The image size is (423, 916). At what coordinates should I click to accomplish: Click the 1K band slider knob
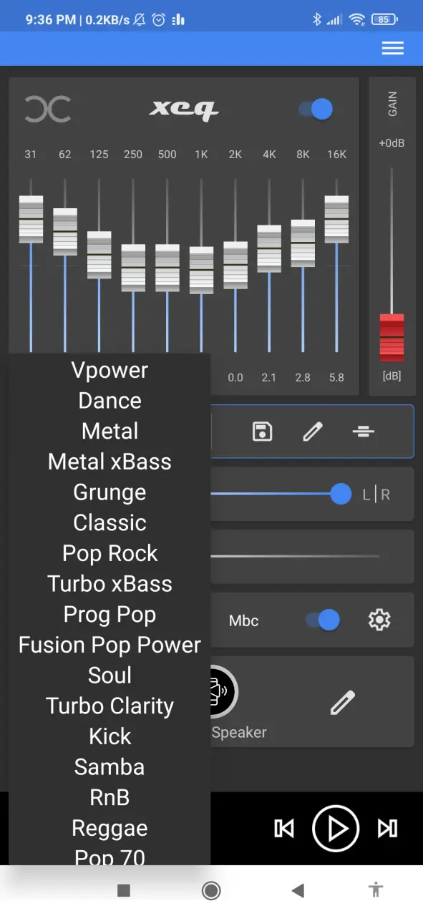click(x=201, y=271)
